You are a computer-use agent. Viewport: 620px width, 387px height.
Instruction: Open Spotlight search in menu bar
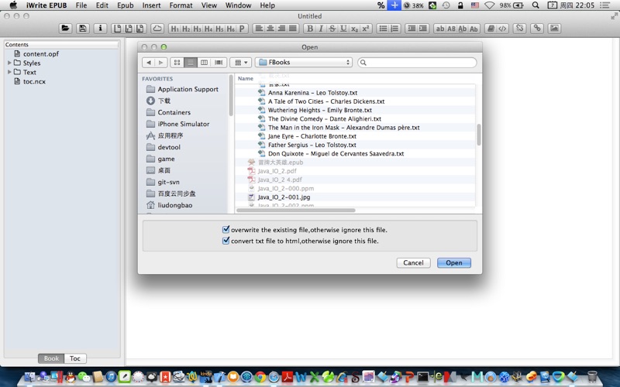pos(536,5)
